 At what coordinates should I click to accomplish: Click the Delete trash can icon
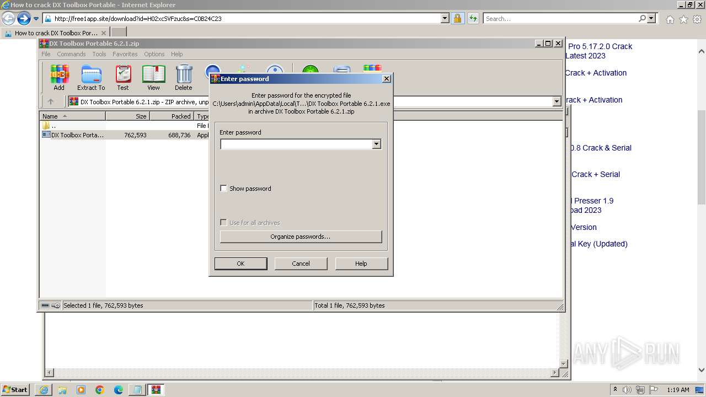[x=184, y=78]
